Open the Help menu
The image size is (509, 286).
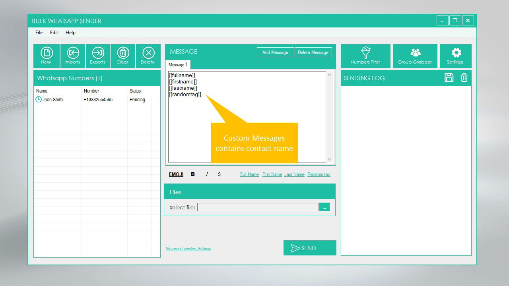tap(70, 33)
